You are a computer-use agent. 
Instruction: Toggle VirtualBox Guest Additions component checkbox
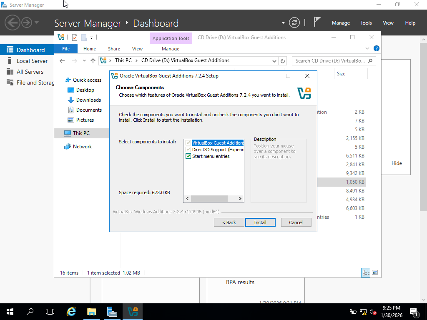tap(188, 143)
